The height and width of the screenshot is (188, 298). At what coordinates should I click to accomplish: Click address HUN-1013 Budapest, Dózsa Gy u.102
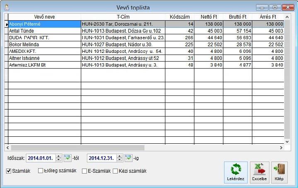click(123, 31)
